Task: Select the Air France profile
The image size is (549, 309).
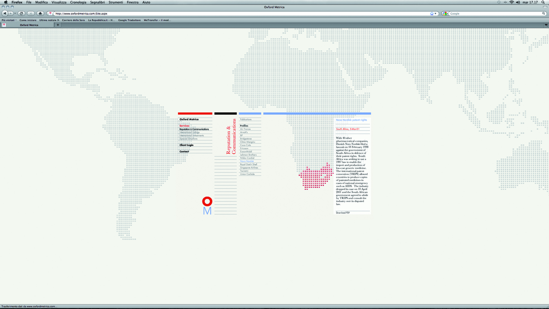Action: coord(245,129)
